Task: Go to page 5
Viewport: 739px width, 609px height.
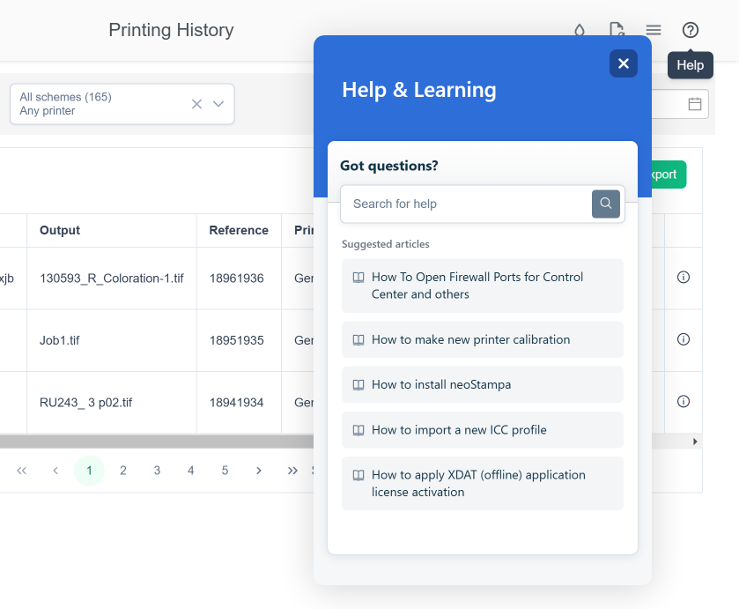Action: point(225,471)
